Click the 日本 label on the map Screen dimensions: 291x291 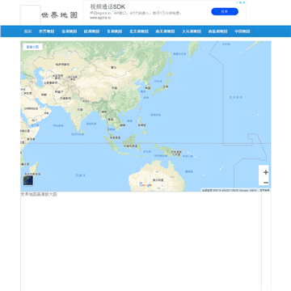(x=166, y=86)
